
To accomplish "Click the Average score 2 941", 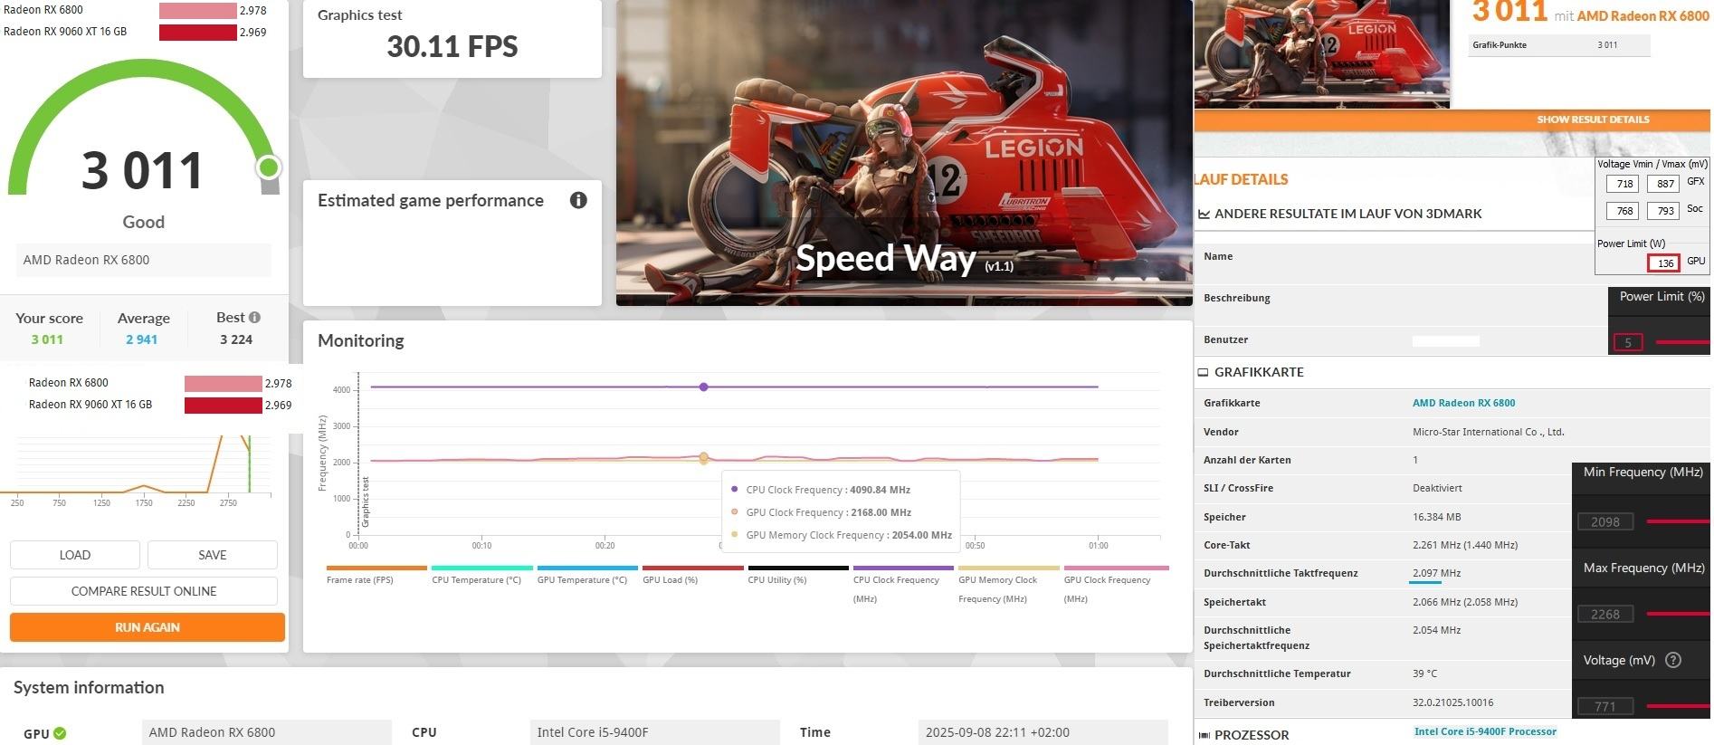I will click(141, 339).
